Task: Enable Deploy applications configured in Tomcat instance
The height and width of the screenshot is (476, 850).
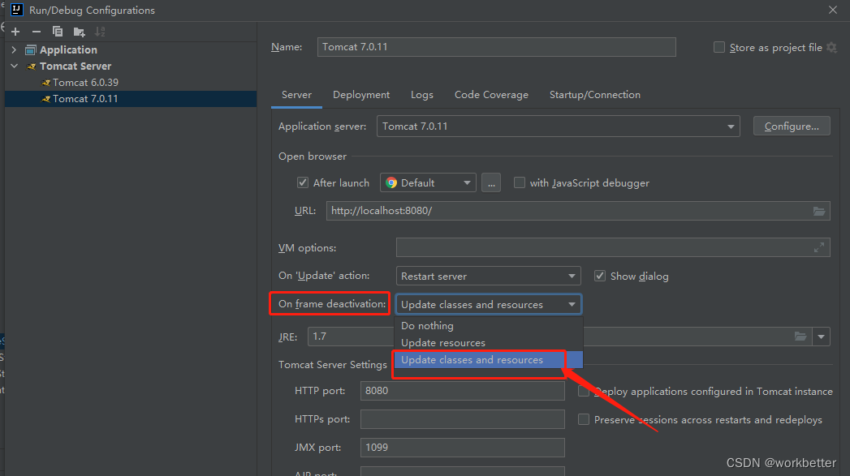Action: 583,391
